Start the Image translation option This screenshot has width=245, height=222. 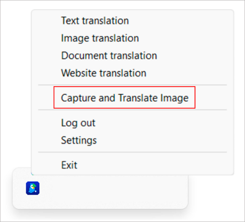[x=100, y=38]
